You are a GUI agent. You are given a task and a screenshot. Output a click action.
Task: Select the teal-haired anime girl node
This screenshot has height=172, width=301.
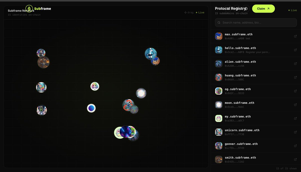click(150, 53)
